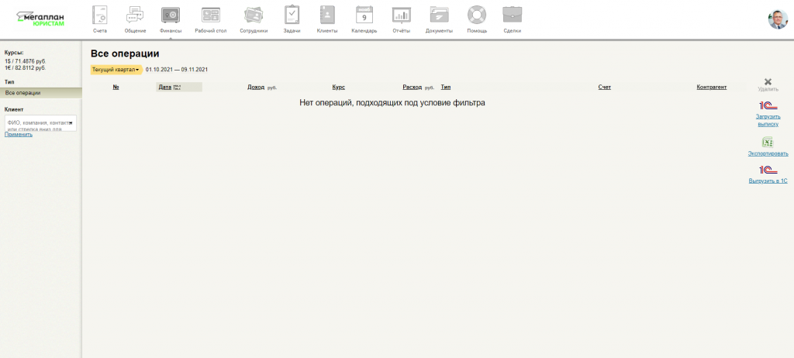
Task: Open the Рабочий стол dashboard icon
Action: (x=210, y=15)
